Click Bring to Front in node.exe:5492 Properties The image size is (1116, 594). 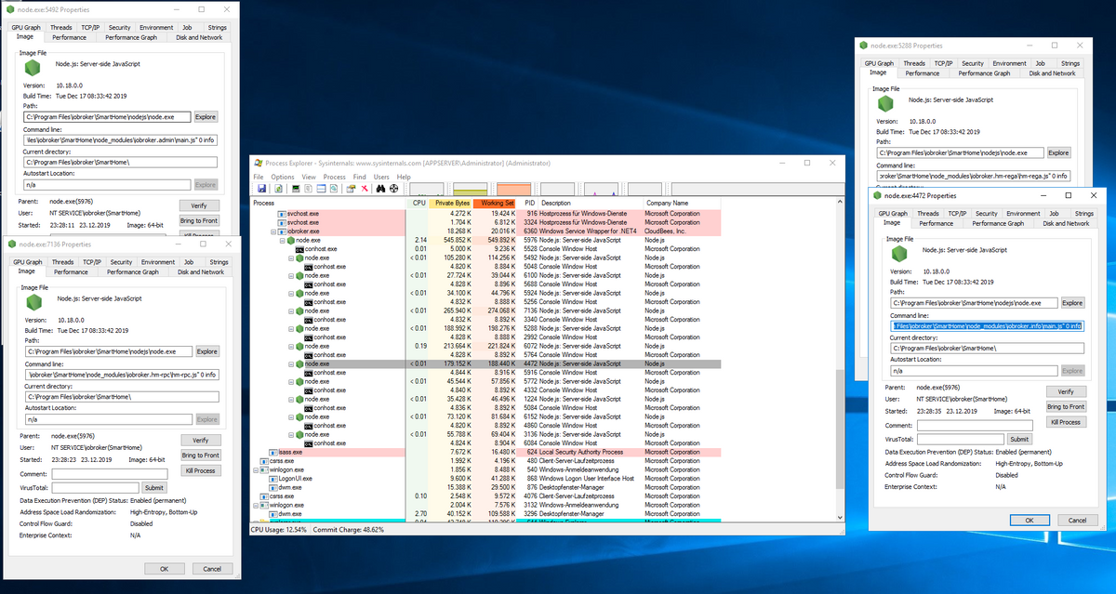coord(200,220)
